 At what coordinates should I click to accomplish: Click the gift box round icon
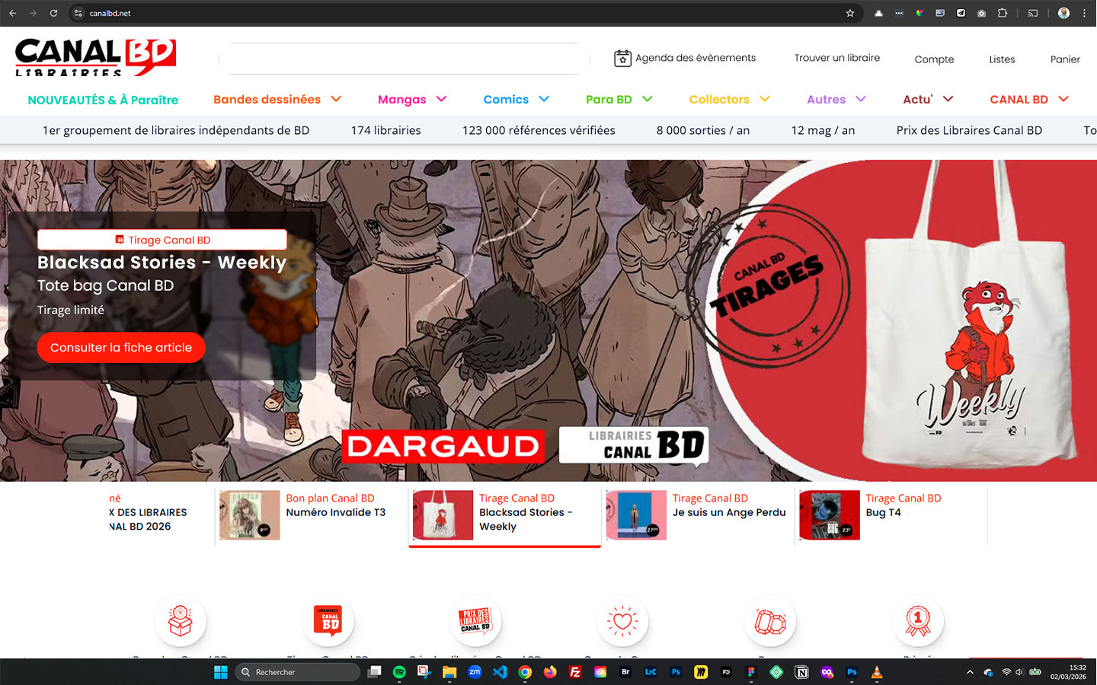coord(180,621)
